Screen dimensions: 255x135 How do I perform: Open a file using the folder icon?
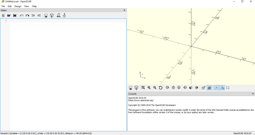click(9, 15)
